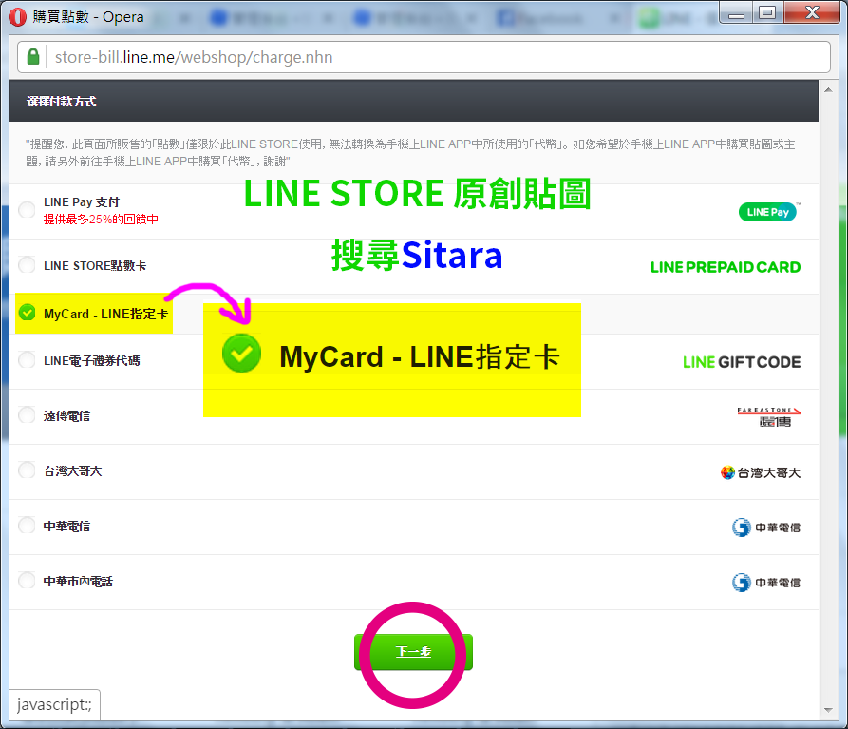
Task: Click the '中華市內電話' label text
Action: click(78, 582)
